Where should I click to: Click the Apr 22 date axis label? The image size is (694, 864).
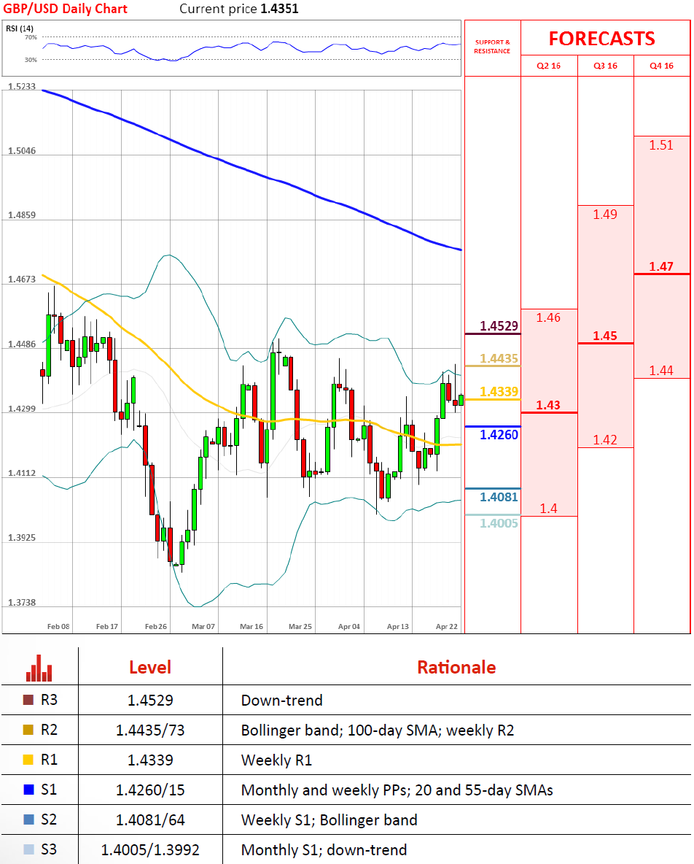coord(446,627)
